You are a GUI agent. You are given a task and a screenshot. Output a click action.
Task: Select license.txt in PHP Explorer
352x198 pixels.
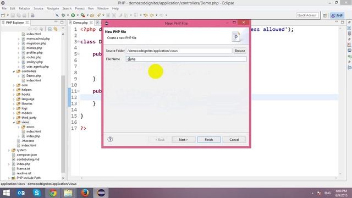[23, 169]
